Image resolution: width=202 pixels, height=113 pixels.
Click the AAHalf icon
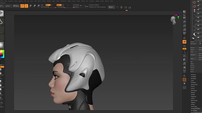184,30
